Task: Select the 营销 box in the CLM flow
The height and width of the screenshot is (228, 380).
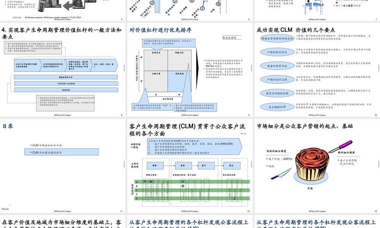Action: 155,166
